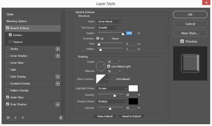Select the Satin row label
The image size is (212, 126).
[x=13, y=70]
